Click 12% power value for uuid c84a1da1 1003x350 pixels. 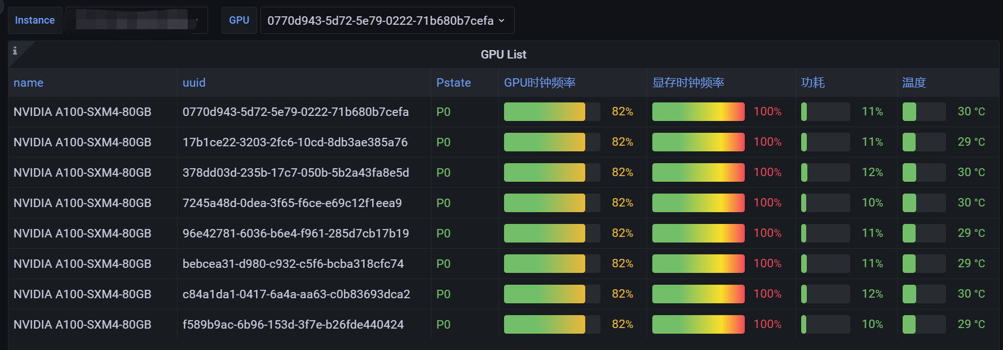click(x=872, y=294)
